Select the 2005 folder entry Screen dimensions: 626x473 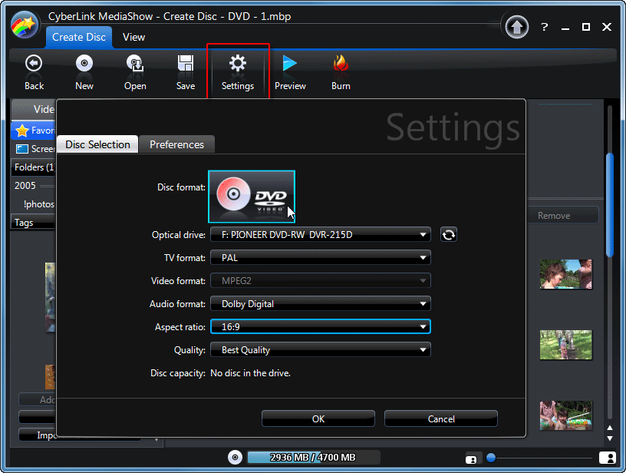coord(25,185)
